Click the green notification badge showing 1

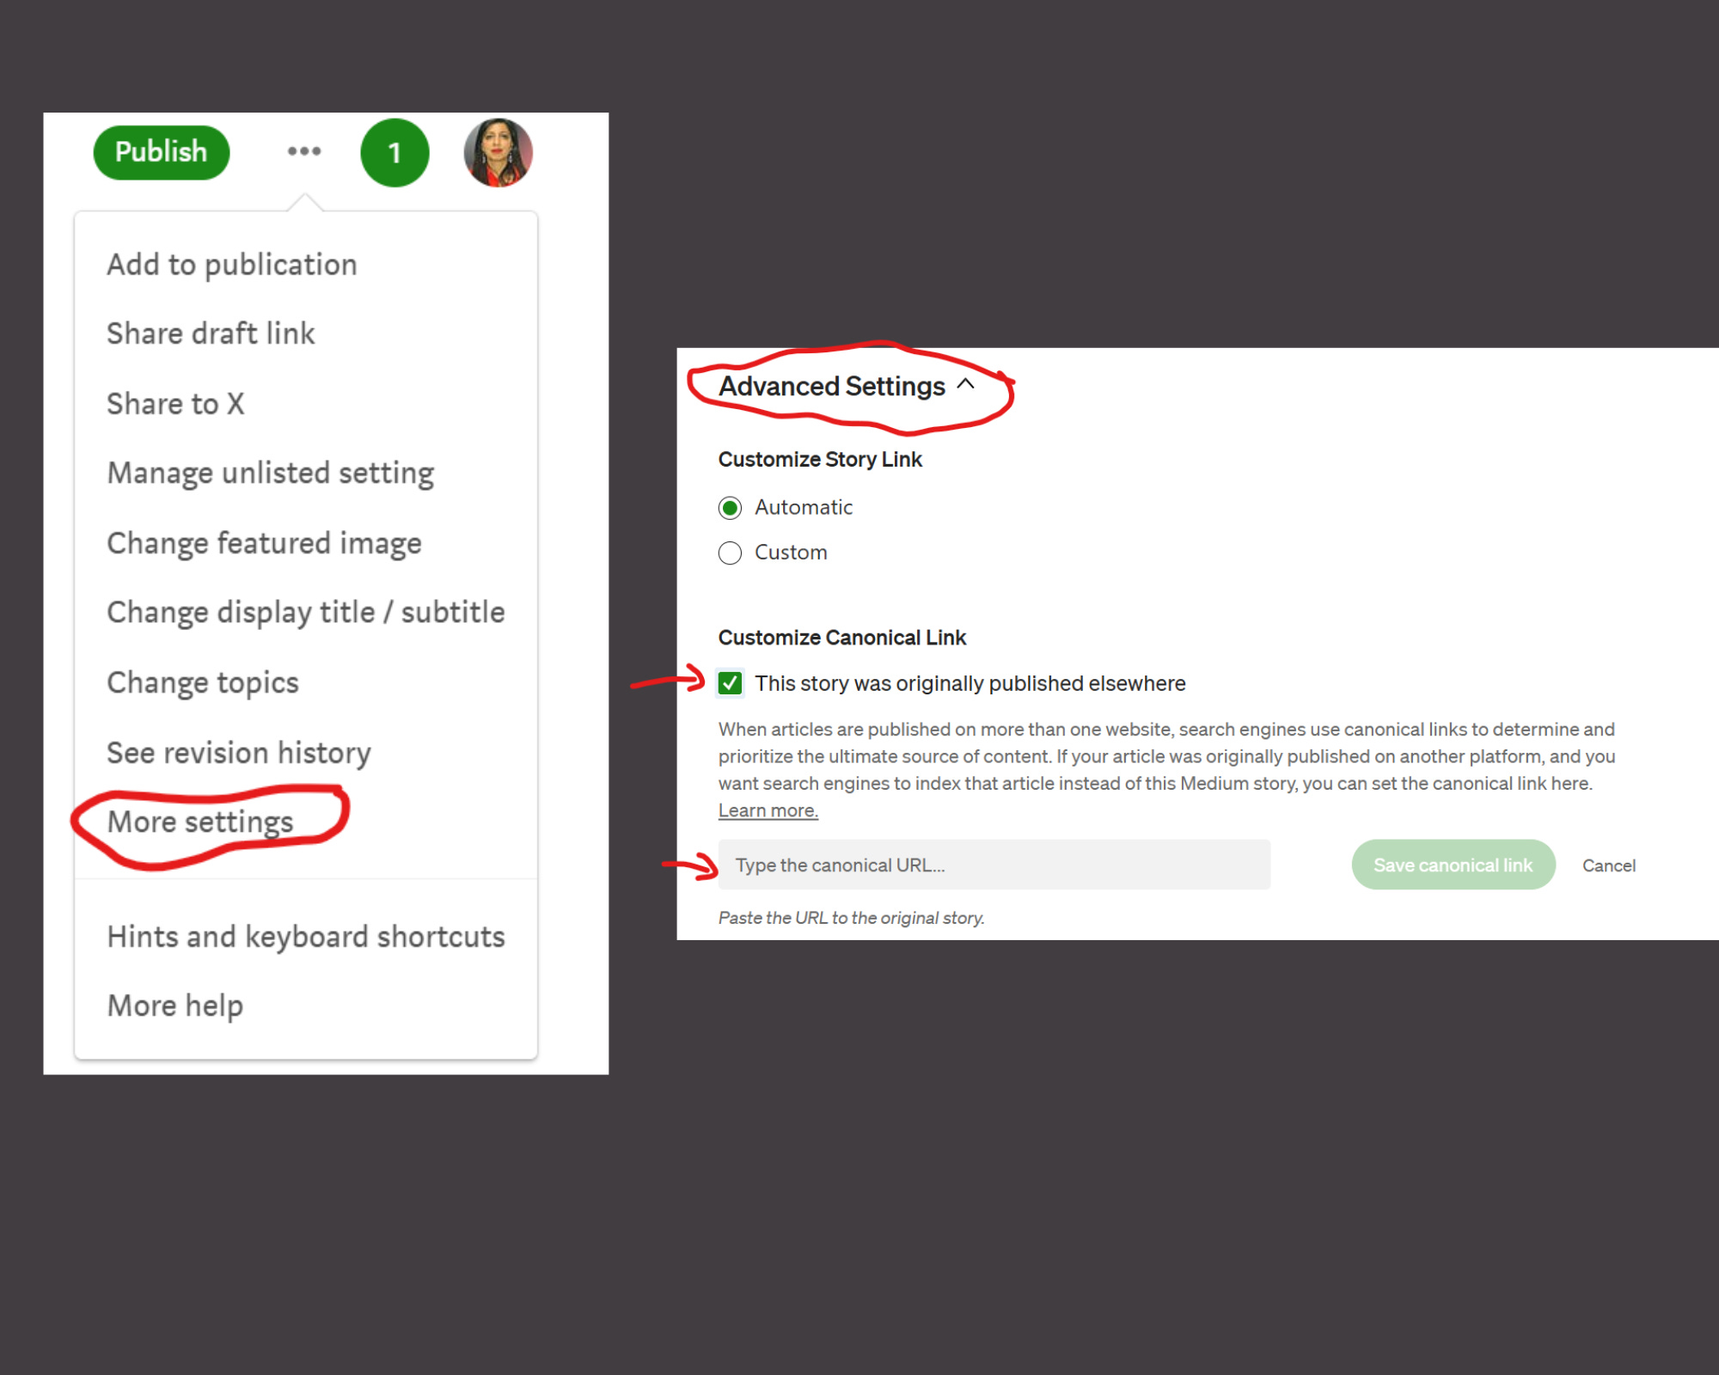pyautogui.click(x=395, y=153)
